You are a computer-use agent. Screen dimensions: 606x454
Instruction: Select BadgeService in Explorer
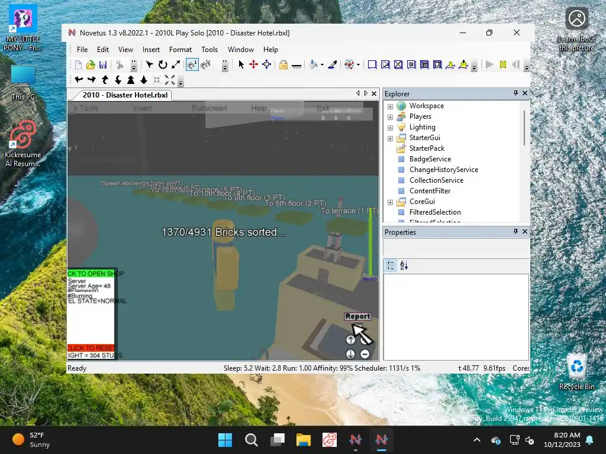[x=430, y=159]
